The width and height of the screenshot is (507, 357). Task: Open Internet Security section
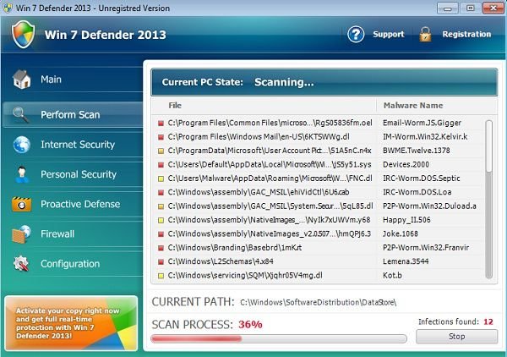click(x=73, y=145)
